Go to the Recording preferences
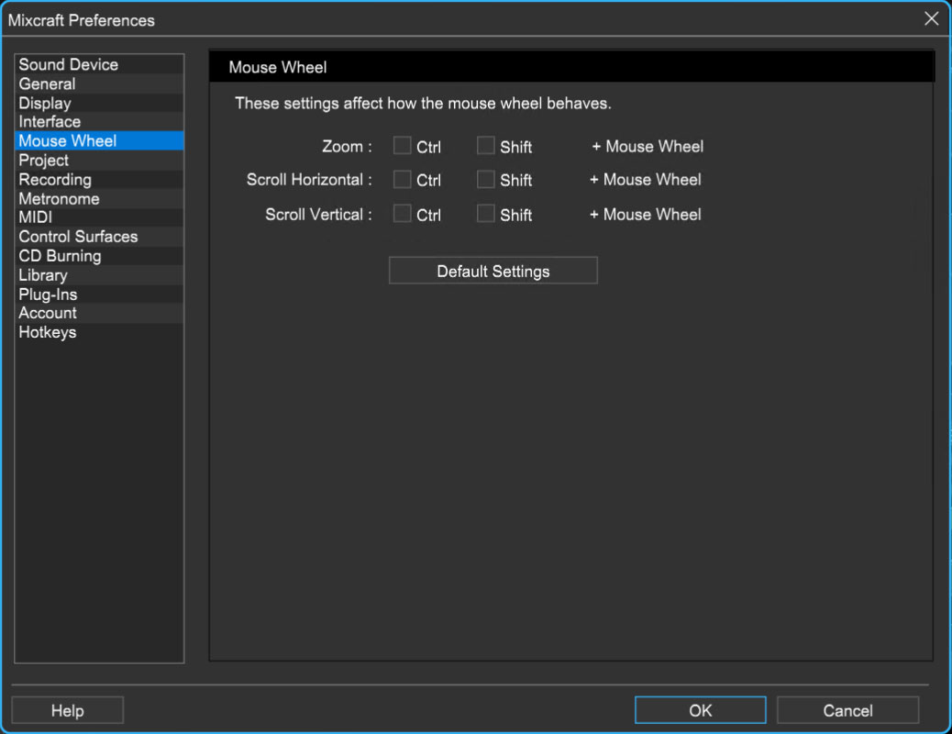The image size is (952, 734). [x=99, y=179]
